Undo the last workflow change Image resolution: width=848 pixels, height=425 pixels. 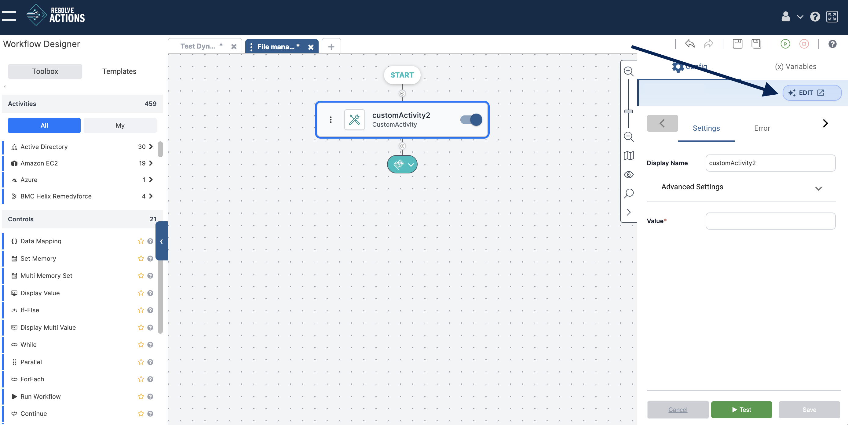point(690,44)
